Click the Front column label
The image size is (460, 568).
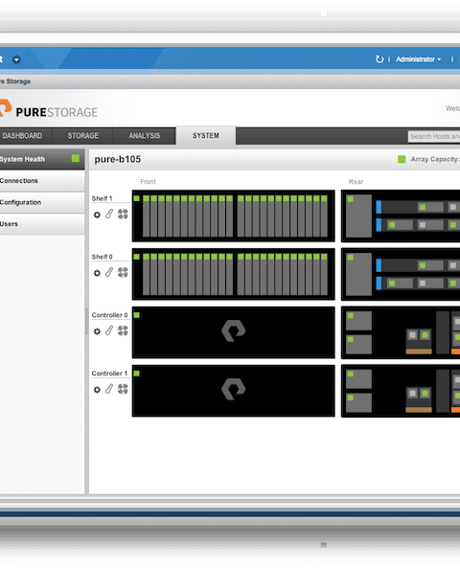click(148, 182)
